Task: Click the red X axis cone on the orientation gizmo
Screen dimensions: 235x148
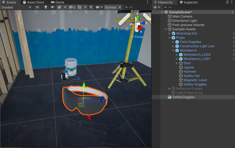Action: click(140, 28)
